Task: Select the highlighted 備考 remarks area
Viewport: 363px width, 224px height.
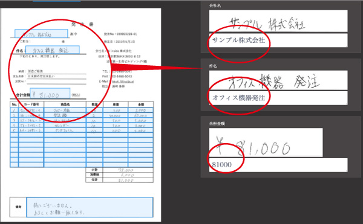Action: point(90,207)
